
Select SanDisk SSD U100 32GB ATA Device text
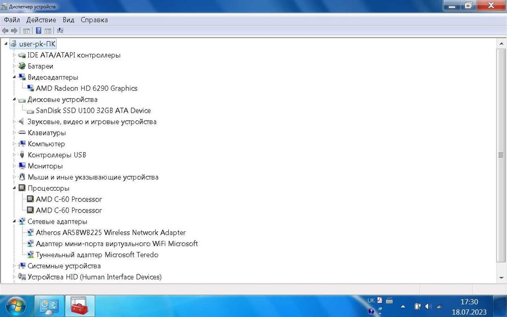point(93,111)
